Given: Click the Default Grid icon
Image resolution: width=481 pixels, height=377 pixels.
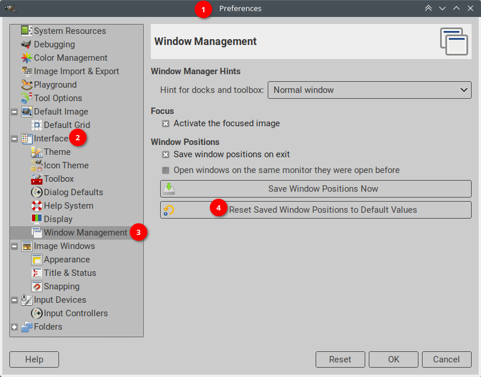Looking at the screenshot, I should click(36, 125).
